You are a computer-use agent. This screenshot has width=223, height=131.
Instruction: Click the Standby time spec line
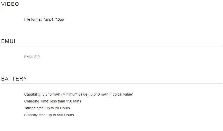click(x=49, y=115)
